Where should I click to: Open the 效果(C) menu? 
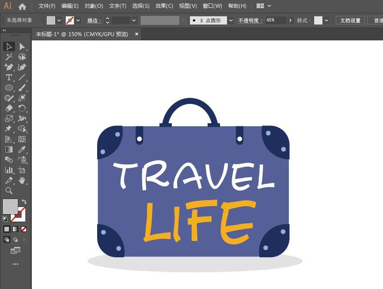coord(164,6)
